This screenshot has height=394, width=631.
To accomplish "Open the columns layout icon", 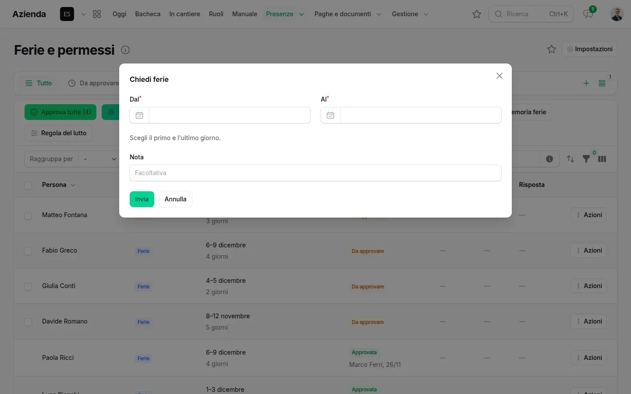I will point(602,159).
